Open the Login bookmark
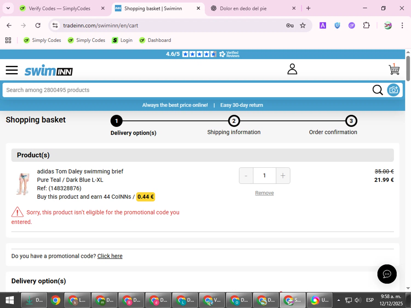 click(x=122, y=40)
